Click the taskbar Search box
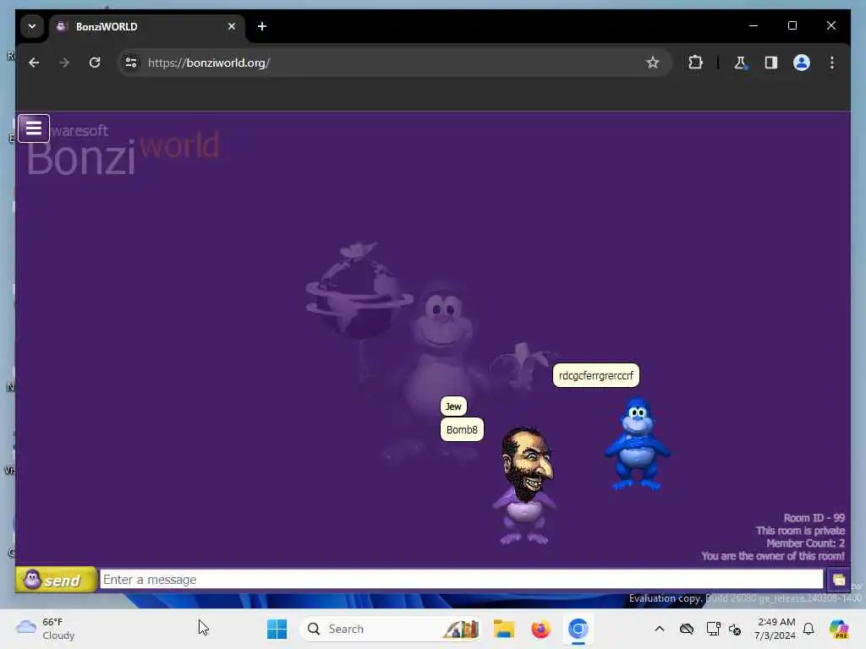Viewport: 866px width, 649px height. (391, 629)
